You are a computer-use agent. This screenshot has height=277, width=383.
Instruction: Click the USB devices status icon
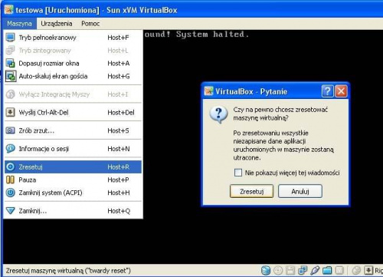pyautogui.click(x=315, y=270)
